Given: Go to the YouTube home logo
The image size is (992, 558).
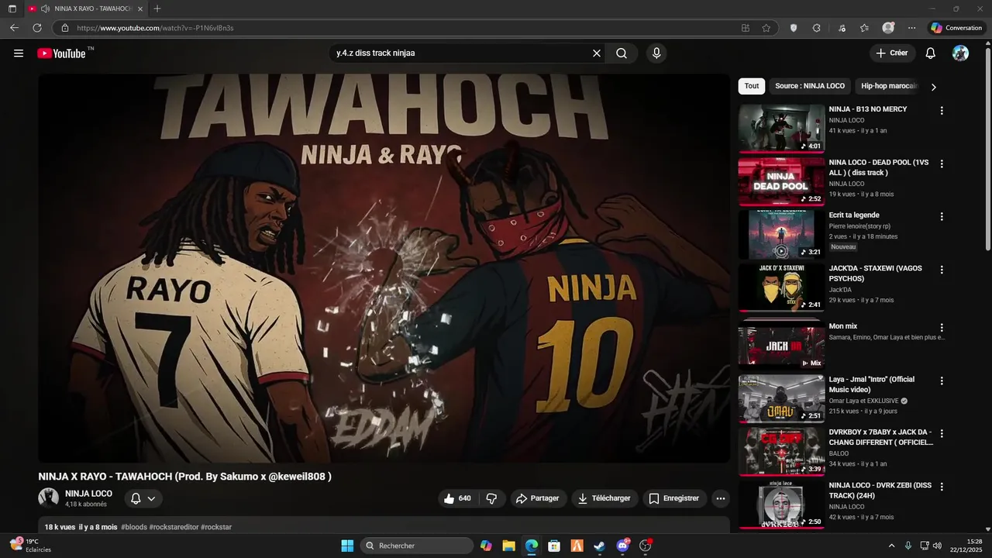Looking at the screenshot, I should (61, 53).
